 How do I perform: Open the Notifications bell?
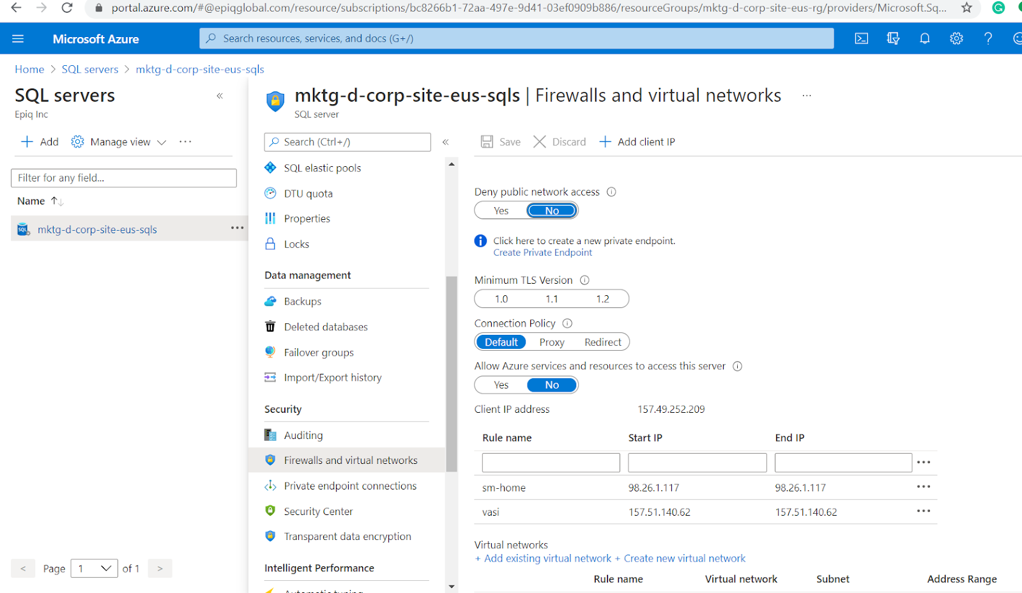pyautogui.click(x=924, y=38)
